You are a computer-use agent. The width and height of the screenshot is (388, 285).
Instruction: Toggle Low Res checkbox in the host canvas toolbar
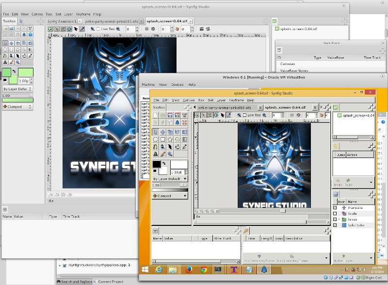pos(98,29)
